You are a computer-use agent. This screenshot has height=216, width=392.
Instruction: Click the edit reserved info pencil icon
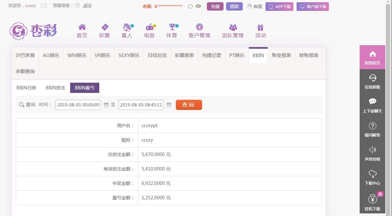pos(77,5)
